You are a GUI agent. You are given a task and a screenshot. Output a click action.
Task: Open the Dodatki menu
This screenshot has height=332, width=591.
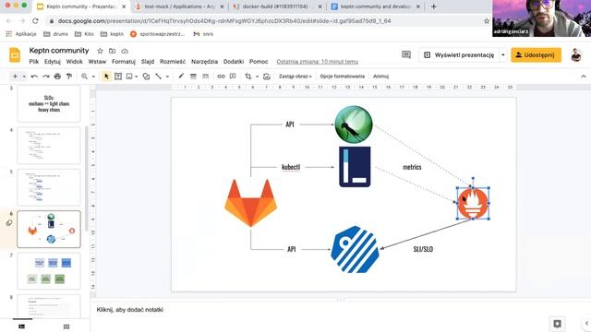pos(234,62)
